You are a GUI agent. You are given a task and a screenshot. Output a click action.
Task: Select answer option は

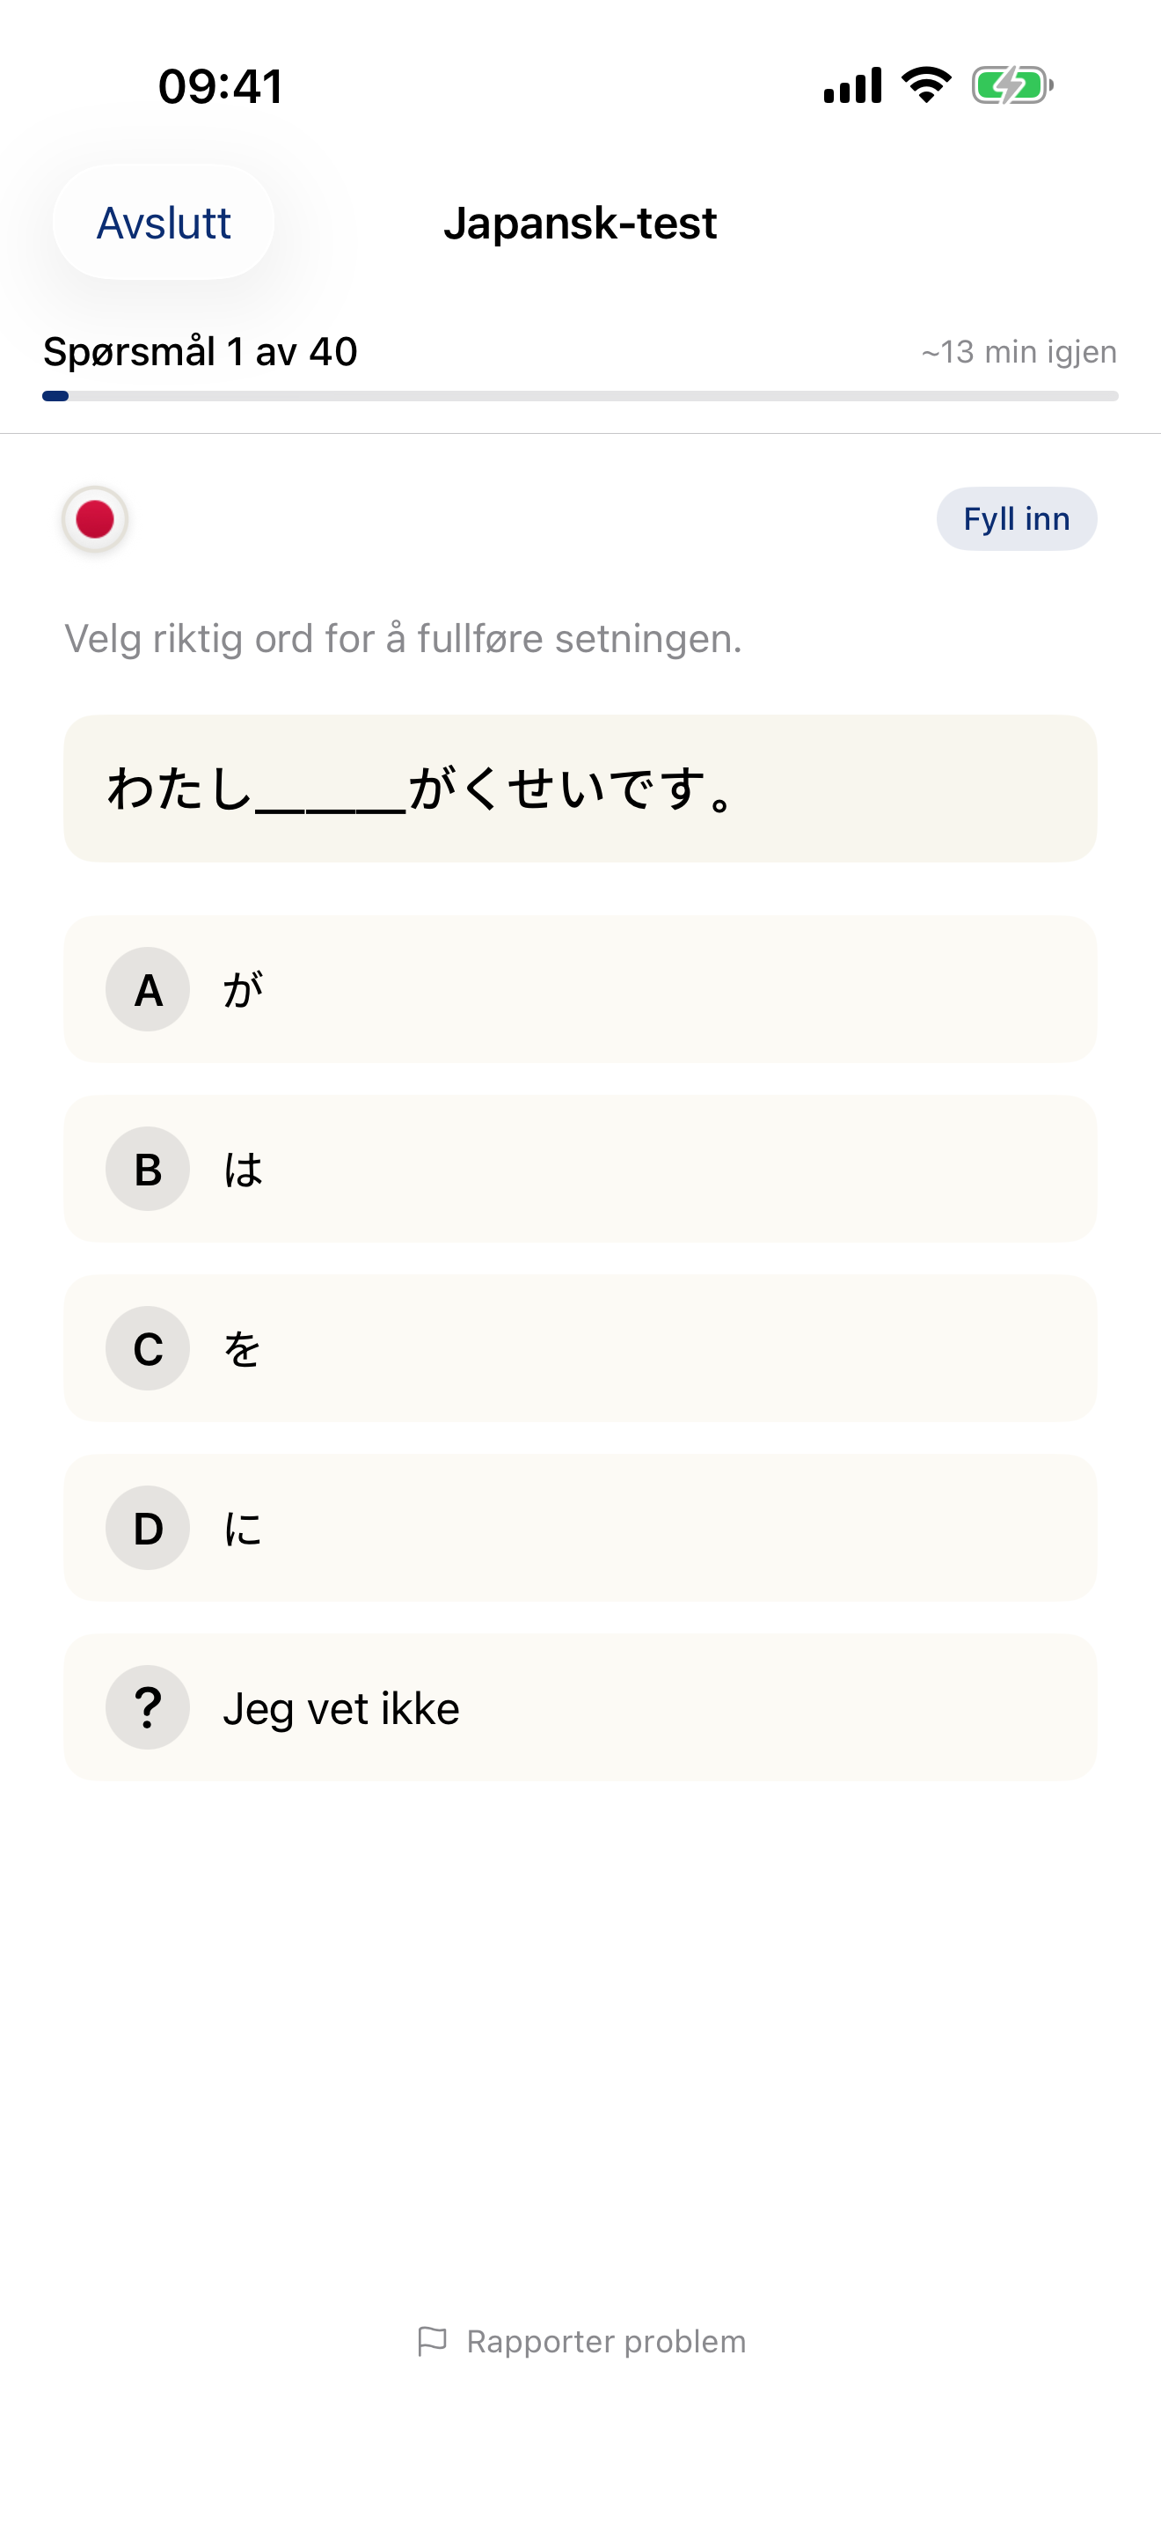[580, 1169]
